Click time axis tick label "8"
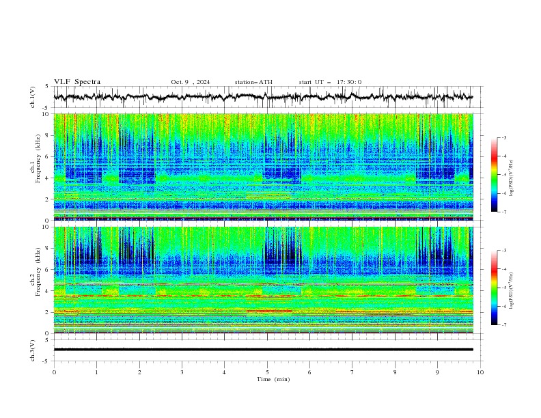 pos(395,372)
